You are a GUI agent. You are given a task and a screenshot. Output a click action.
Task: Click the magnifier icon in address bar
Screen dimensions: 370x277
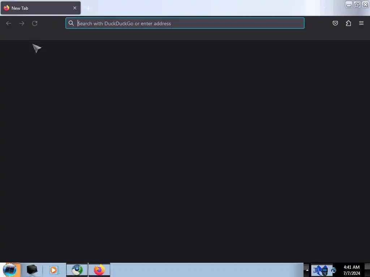(x=71, y=23)
